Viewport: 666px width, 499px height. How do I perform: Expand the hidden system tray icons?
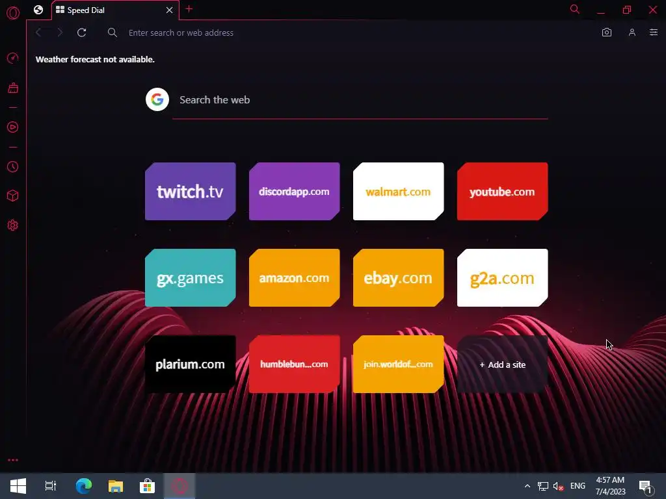(x=527, y=486)
